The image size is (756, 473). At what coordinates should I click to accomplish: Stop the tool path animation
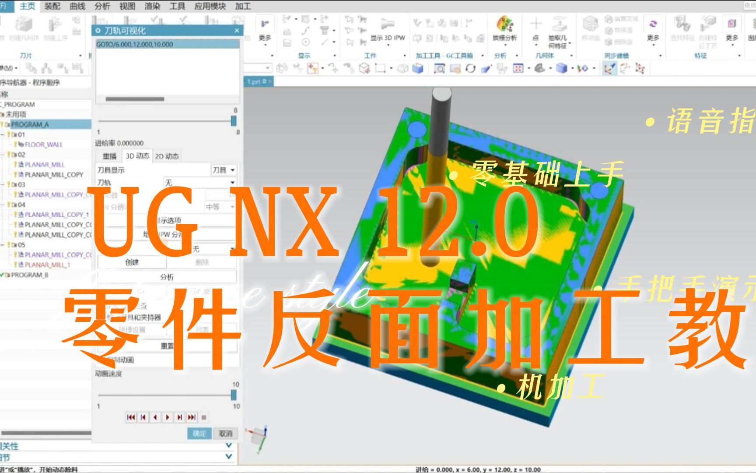tap(204, 417)
